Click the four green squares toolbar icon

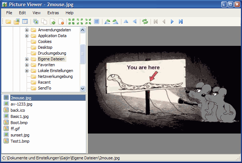[71, 21]
